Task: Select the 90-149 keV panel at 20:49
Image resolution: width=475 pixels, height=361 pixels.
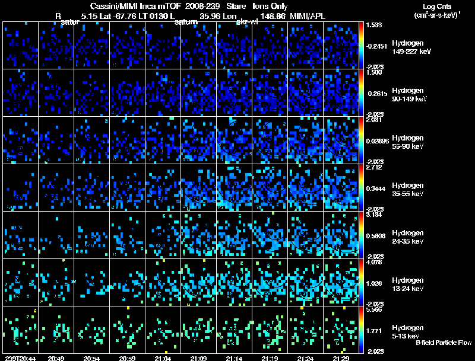Action: point(56,93)
